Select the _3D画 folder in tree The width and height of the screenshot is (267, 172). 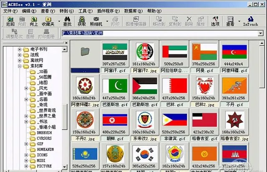42,72
